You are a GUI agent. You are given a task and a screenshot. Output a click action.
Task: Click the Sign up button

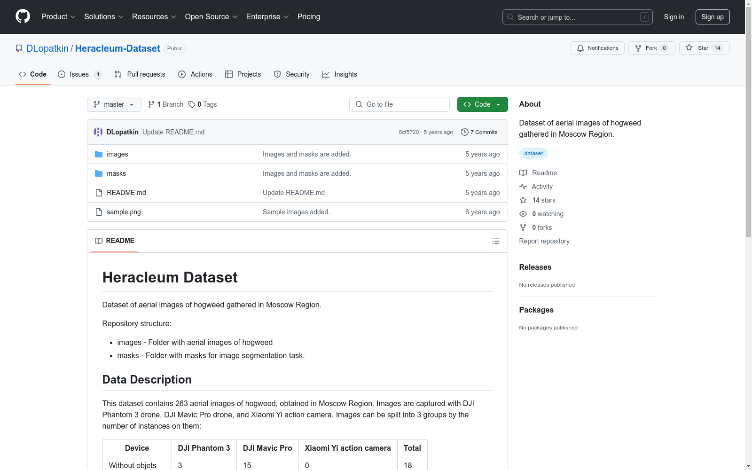coord(713,17)
